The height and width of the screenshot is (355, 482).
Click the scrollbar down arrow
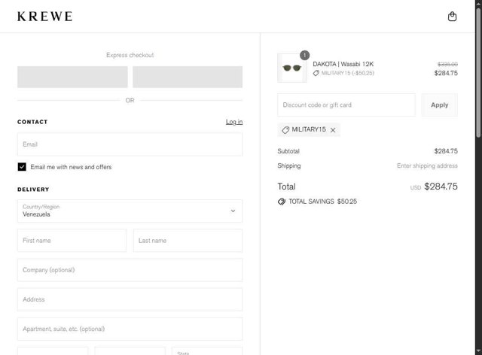point(478,352)
